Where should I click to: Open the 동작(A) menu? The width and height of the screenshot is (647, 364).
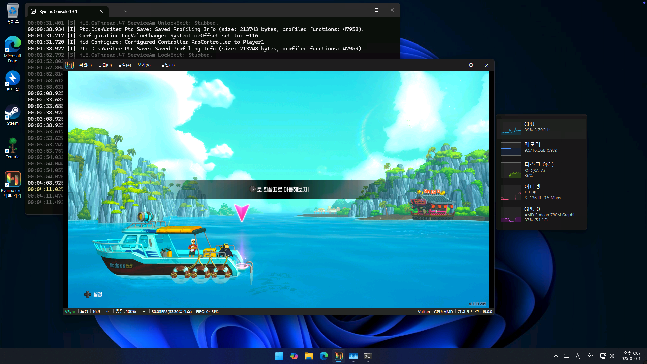[x=124, y=65]
